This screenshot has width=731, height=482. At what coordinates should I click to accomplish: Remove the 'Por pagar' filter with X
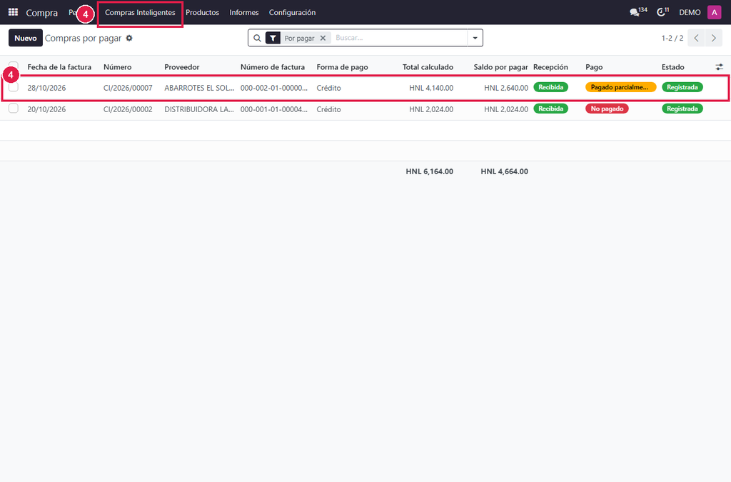click(323, 39)
